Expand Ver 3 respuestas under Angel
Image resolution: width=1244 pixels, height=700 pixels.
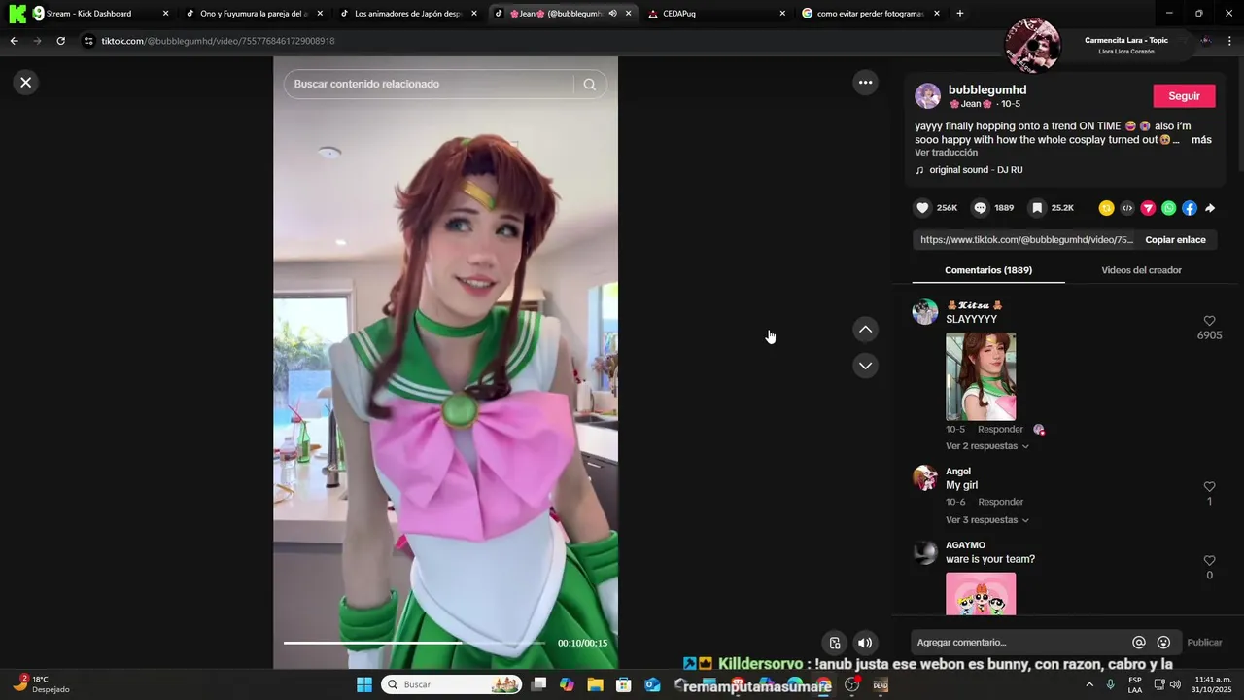pos(986,520)
